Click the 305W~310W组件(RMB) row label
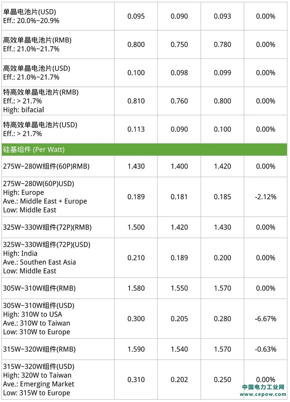The height and width of the screenshot is (402, 290). pyautogui.click(x=39, y=288)
